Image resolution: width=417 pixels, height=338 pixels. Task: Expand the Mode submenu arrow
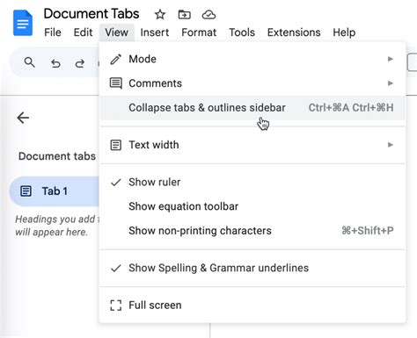391,59
